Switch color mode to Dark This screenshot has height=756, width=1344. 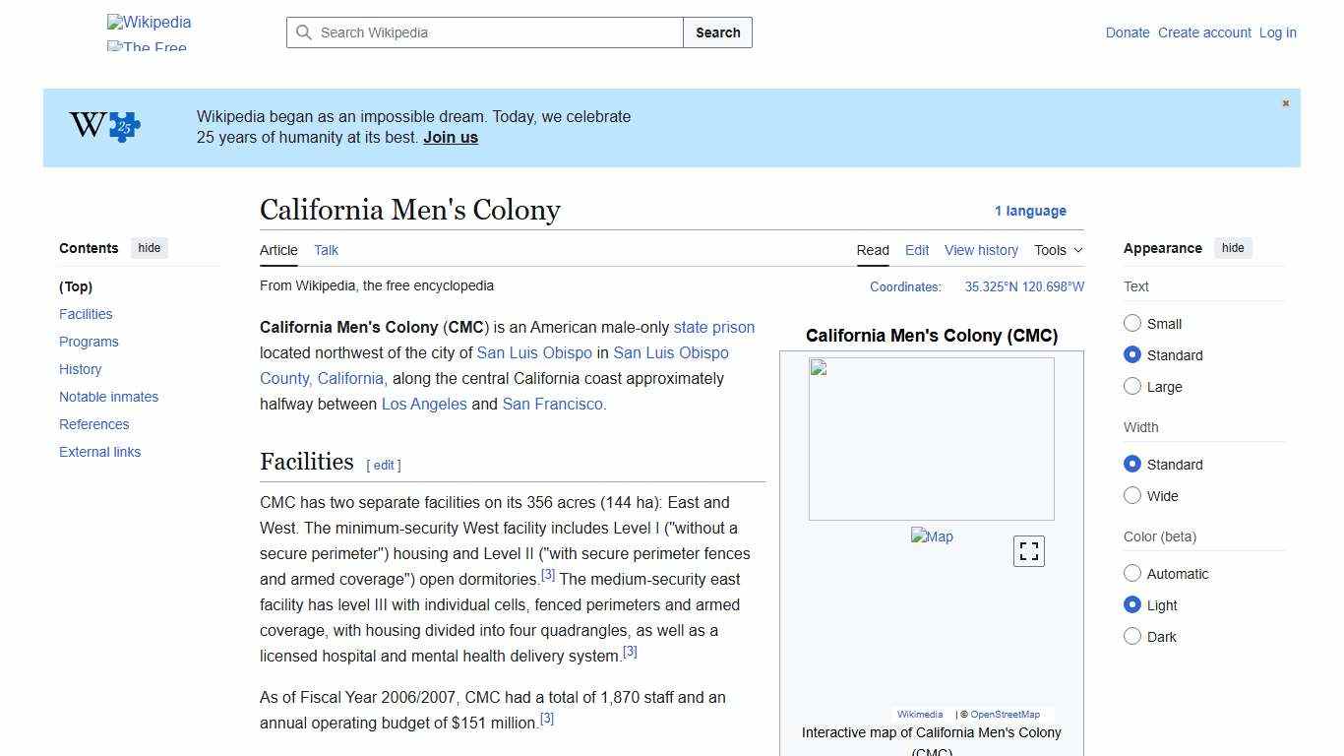coord(1132,636)
